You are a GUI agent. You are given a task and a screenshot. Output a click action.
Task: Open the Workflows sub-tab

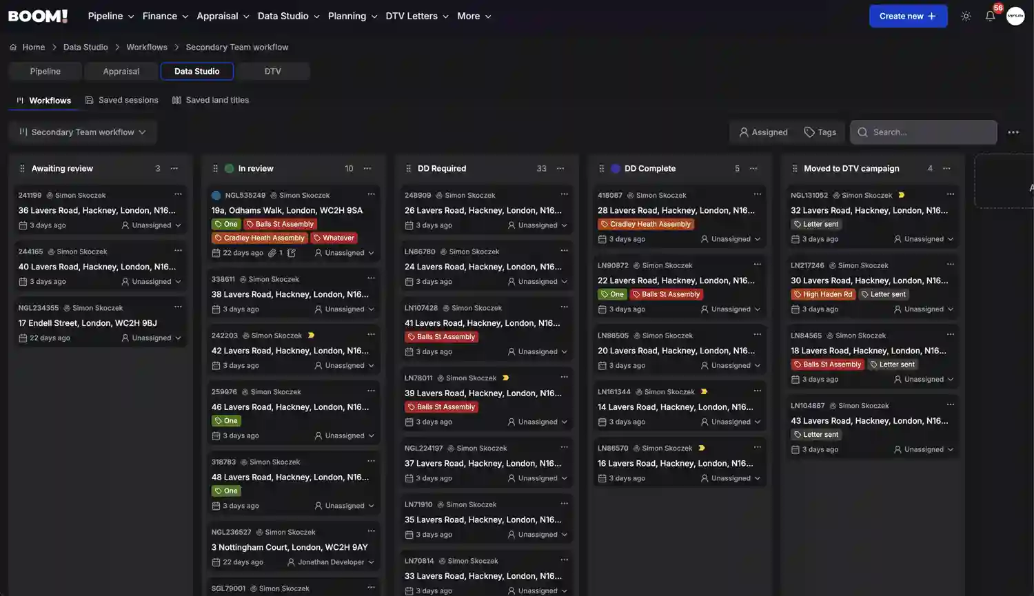[x=43, y=101]
